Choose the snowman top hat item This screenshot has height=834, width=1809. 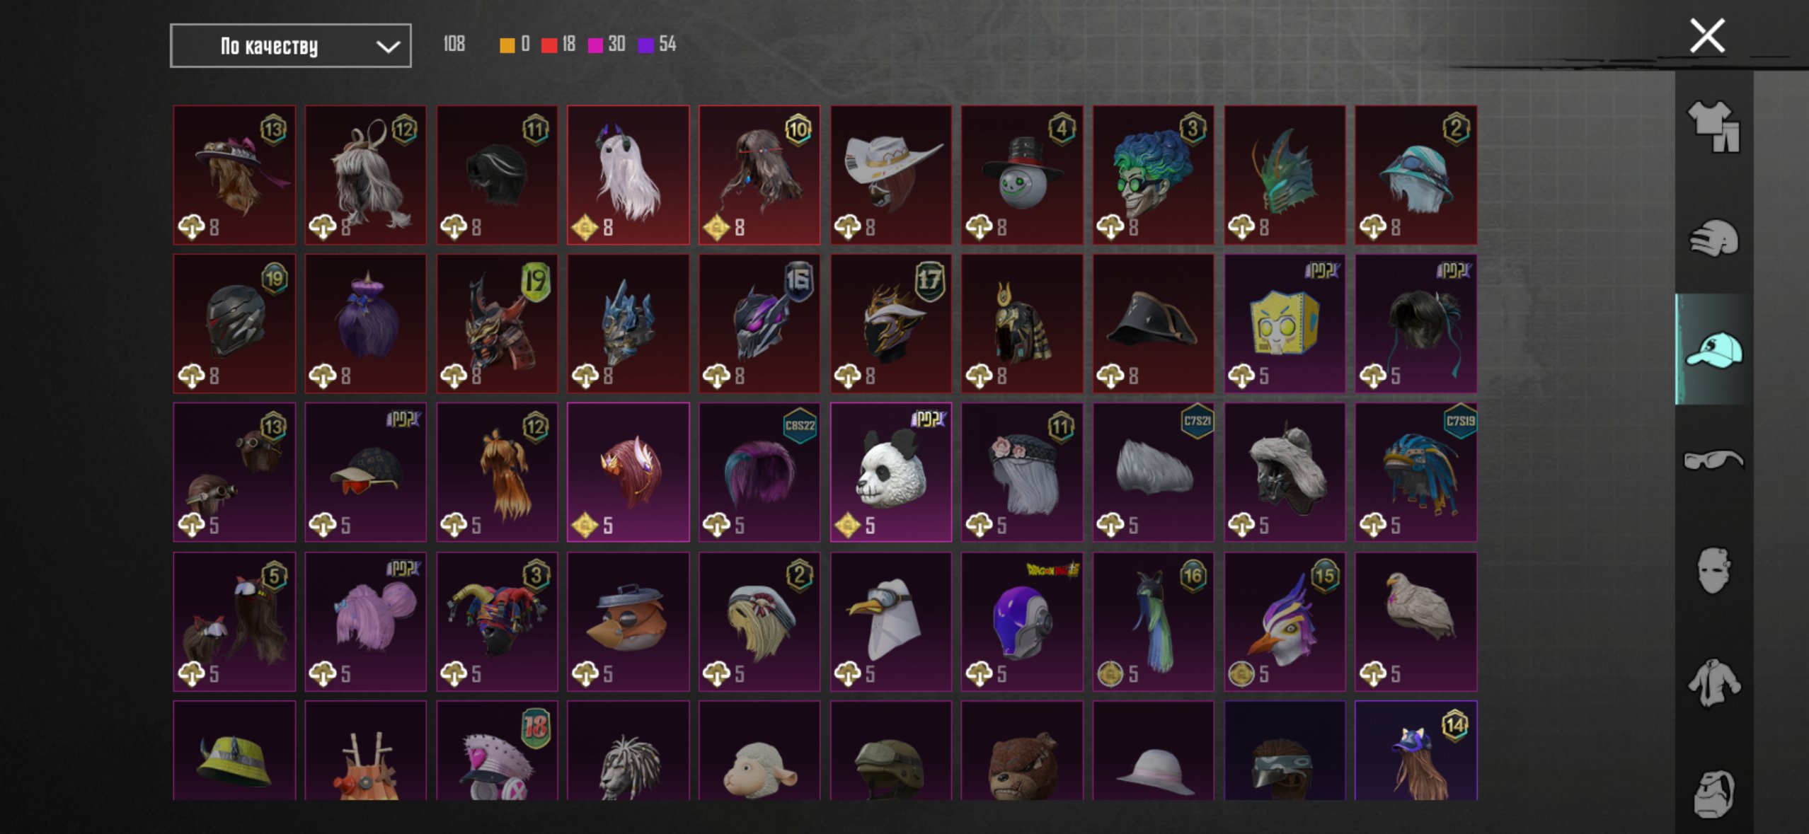click(x=1022, y=175)
